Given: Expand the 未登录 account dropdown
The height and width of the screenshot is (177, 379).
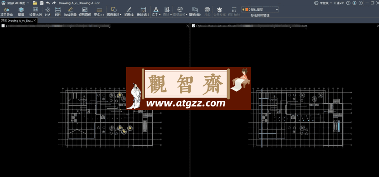Looking at the screenshot, I should click(331, 3).
